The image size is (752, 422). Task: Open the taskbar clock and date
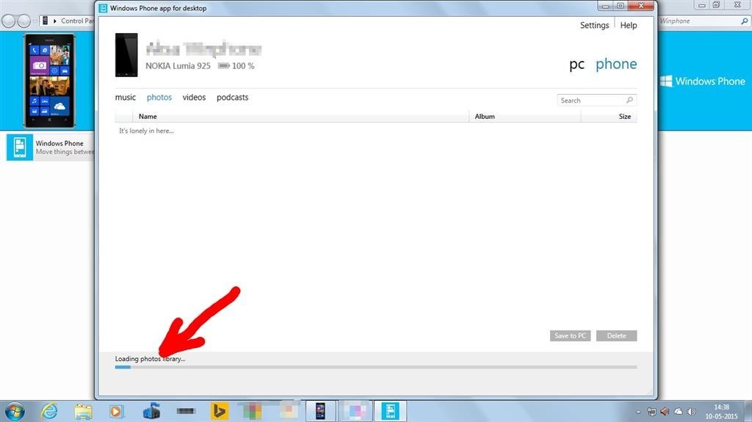coord(721,412)
